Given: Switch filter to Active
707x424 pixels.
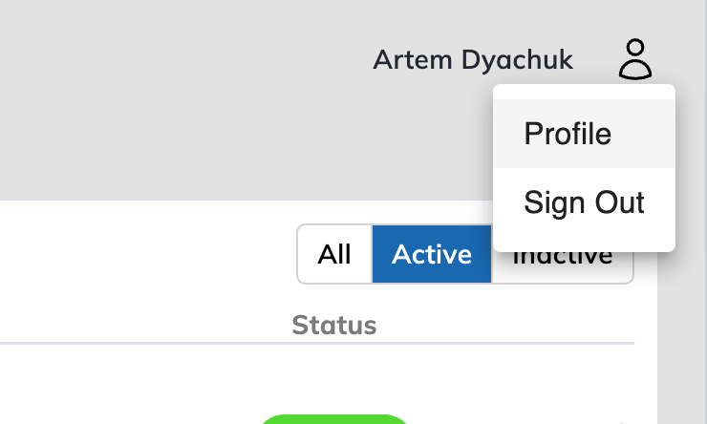Looking at the screenshot, I should coord(432,255).
